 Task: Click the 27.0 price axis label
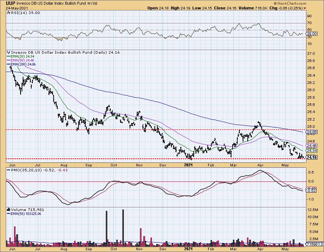[311, 54]
